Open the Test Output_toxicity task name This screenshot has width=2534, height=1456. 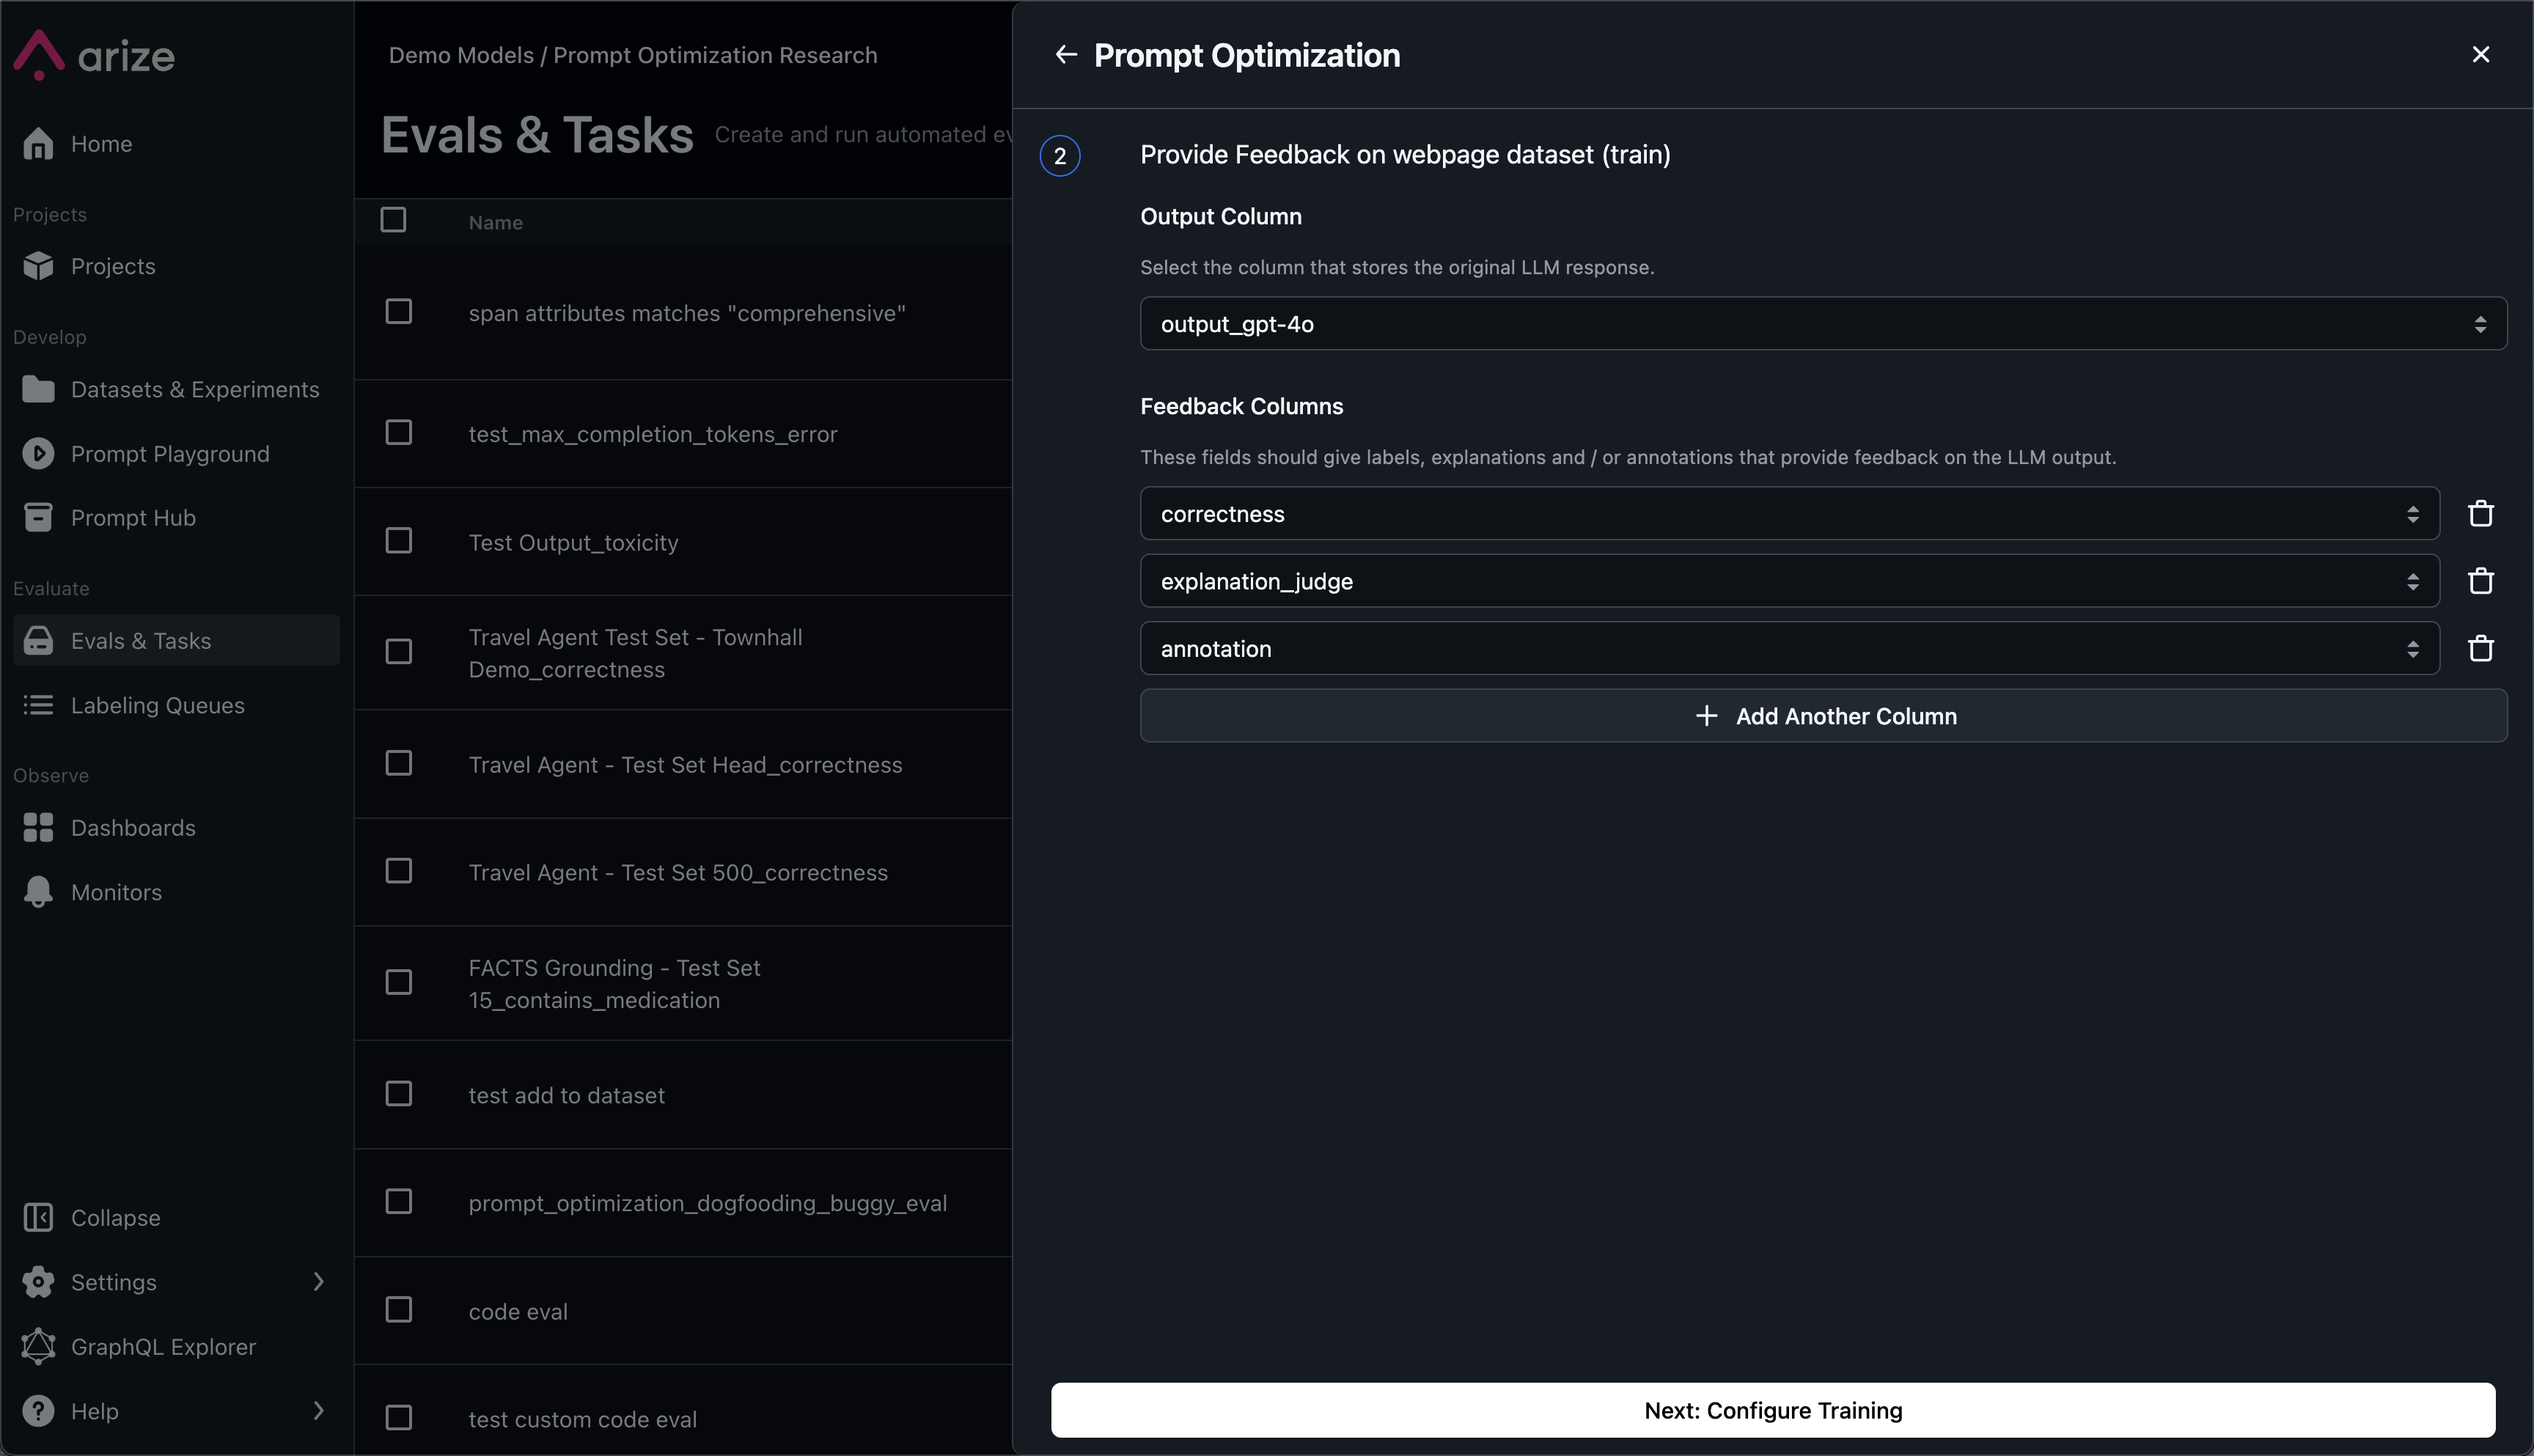click(573, 543)
